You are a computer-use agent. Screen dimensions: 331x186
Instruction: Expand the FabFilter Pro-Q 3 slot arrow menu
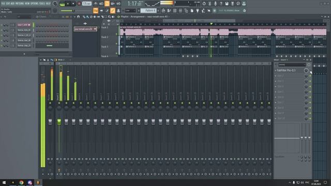click(276, 70)
